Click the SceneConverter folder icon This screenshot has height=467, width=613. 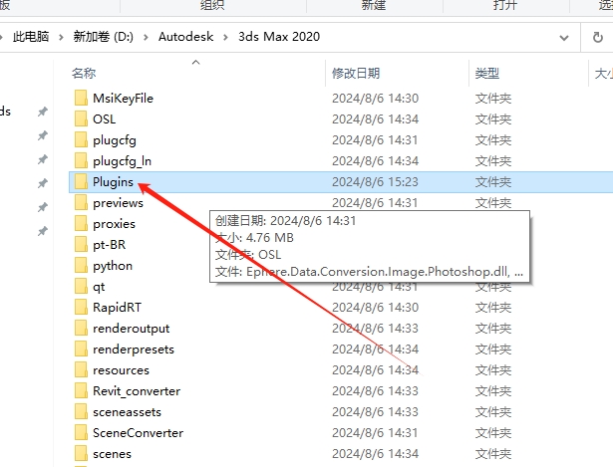(x=81, y=432)
